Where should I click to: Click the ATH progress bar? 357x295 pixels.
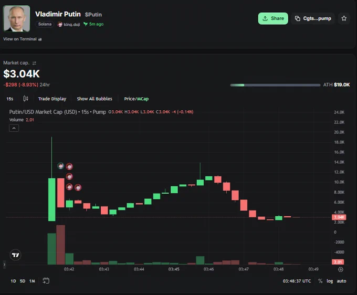[275, 85]
